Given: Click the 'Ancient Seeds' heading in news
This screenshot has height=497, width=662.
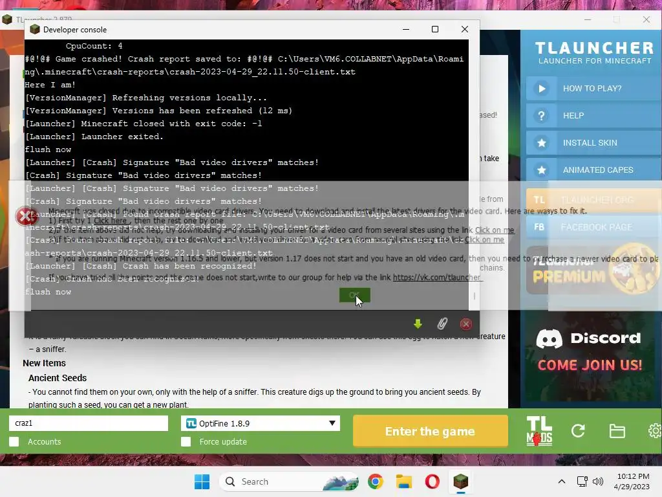Looking at the screenshot, I should click(x=58, y=378).
